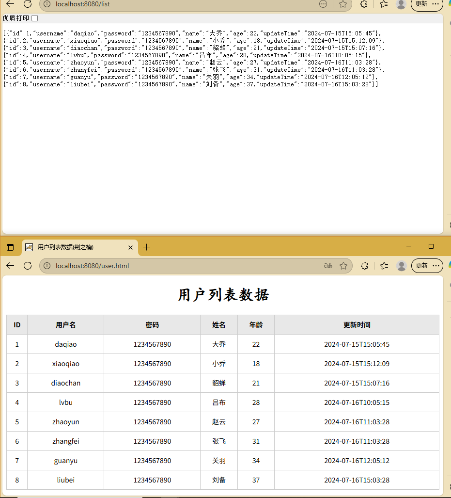
Task: Select the guanyu username cell
Action: tap(66, 461)
